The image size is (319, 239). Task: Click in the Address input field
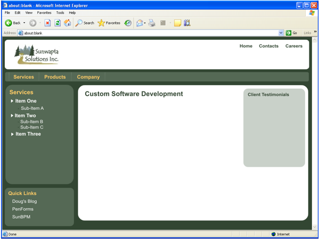coord(149,33)
